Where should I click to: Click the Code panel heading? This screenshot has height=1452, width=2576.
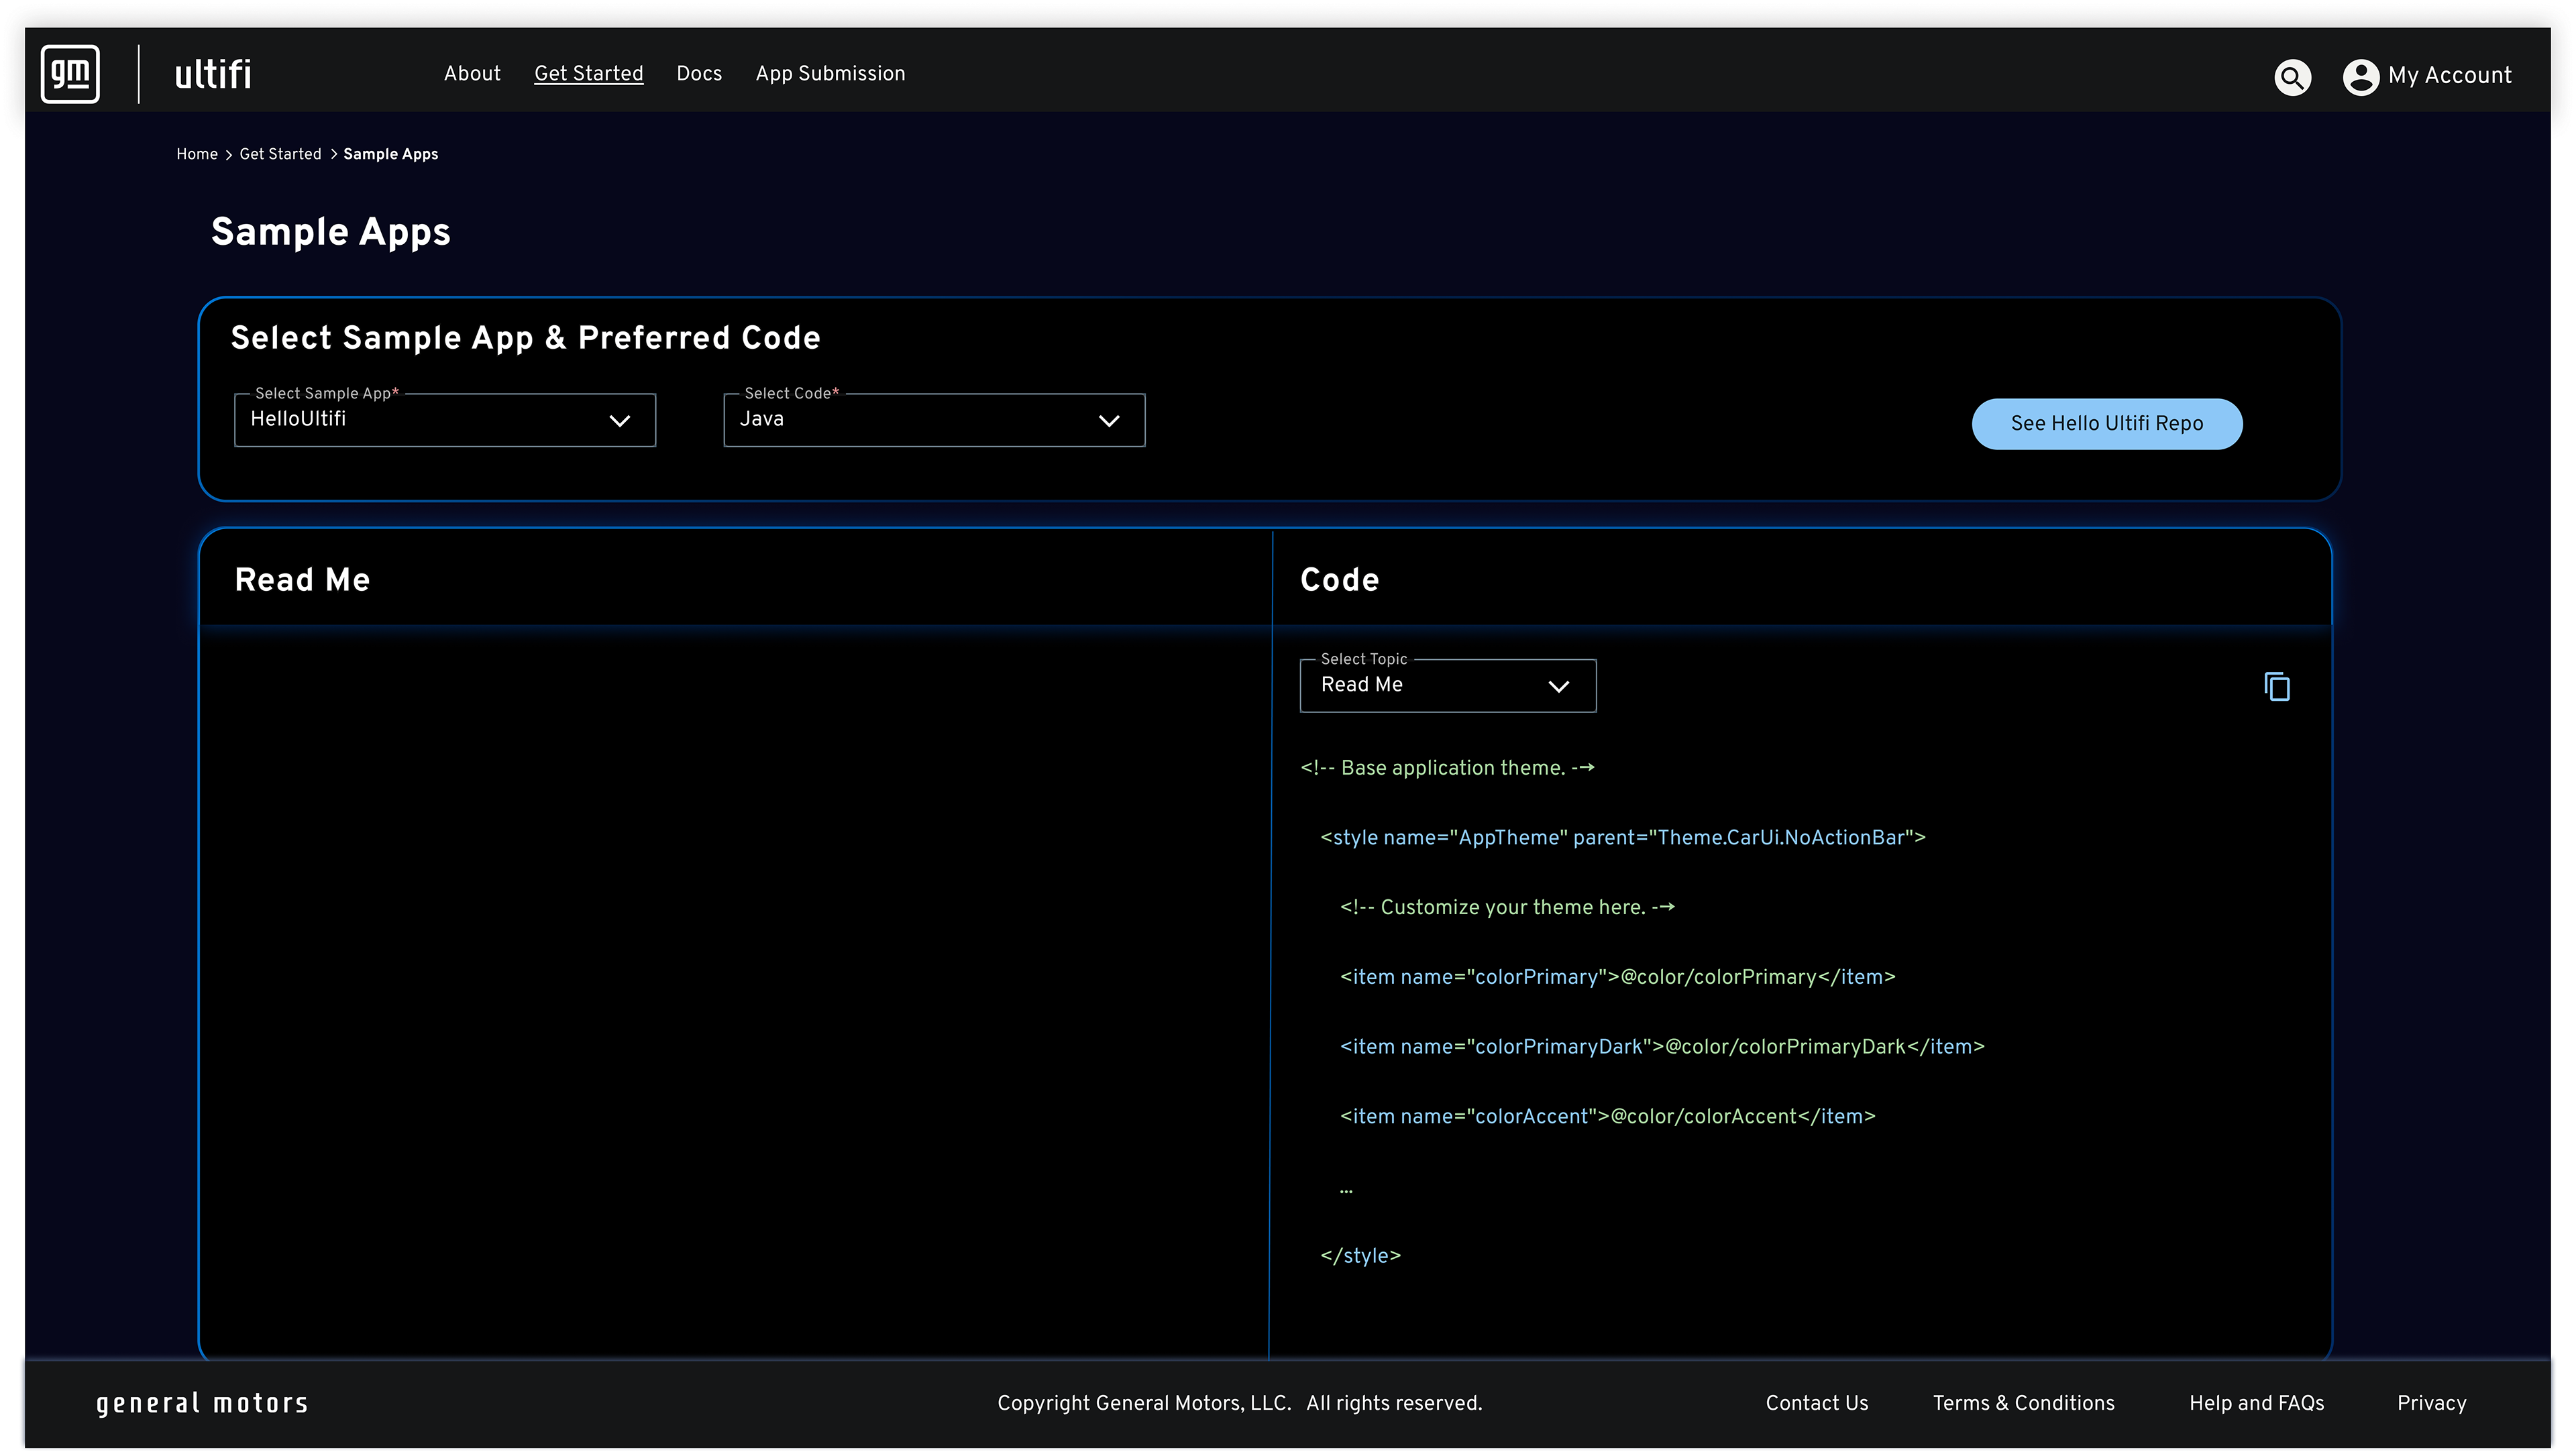tap(1339, 580)
